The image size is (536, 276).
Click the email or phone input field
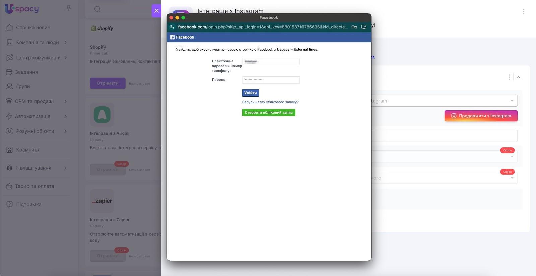tap(271, 61)
